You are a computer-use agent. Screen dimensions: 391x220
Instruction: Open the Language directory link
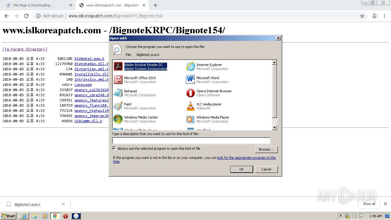83,85
